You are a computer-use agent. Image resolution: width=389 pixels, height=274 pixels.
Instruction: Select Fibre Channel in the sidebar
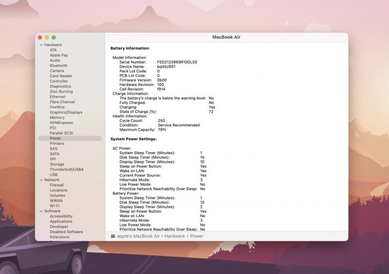(x=62, y=102)
